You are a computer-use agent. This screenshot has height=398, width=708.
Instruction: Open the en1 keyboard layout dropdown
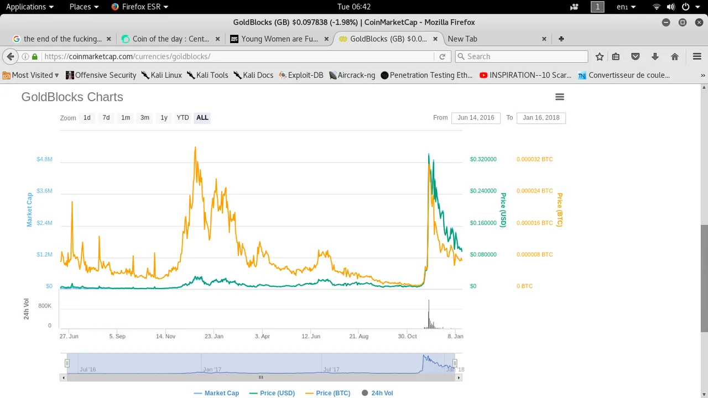pyautogui.click(x=626, y=7)
